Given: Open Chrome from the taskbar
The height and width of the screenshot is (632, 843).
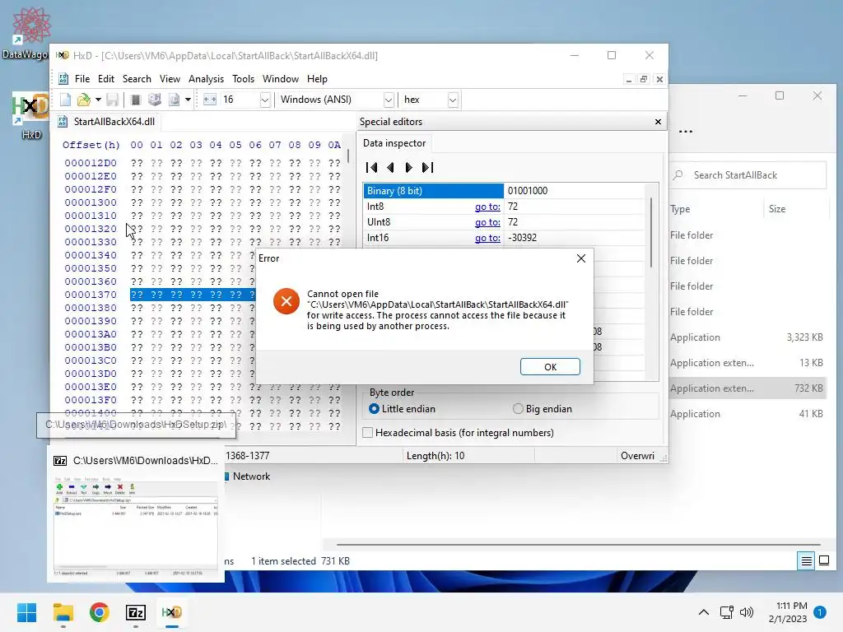Looking at the screenshot, I should pos(100,612).
